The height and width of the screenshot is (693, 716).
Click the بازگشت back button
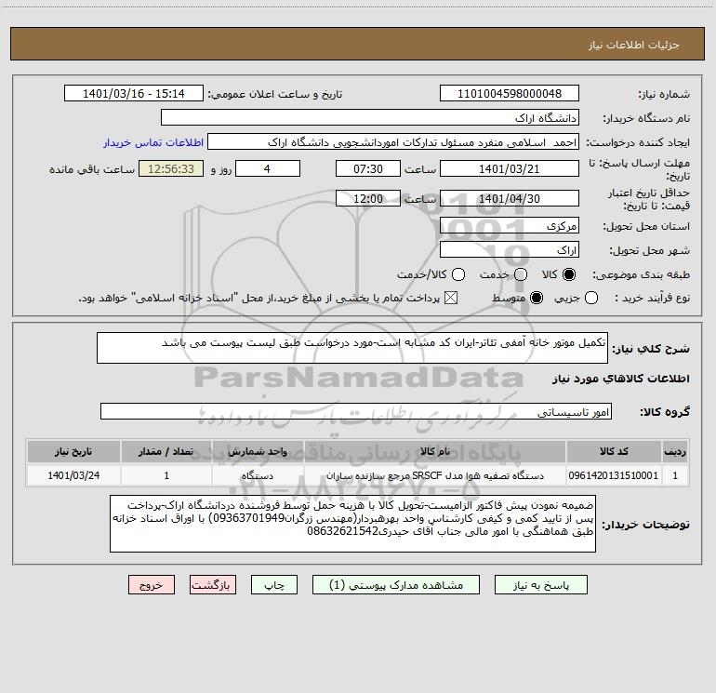tap(213, 585)
